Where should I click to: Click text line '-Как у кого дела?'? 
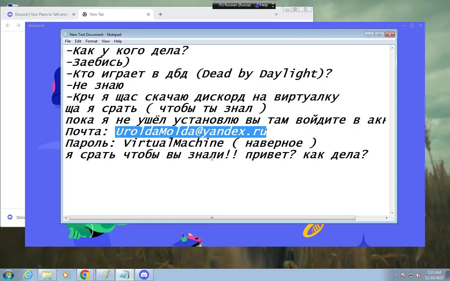[127, 51]
